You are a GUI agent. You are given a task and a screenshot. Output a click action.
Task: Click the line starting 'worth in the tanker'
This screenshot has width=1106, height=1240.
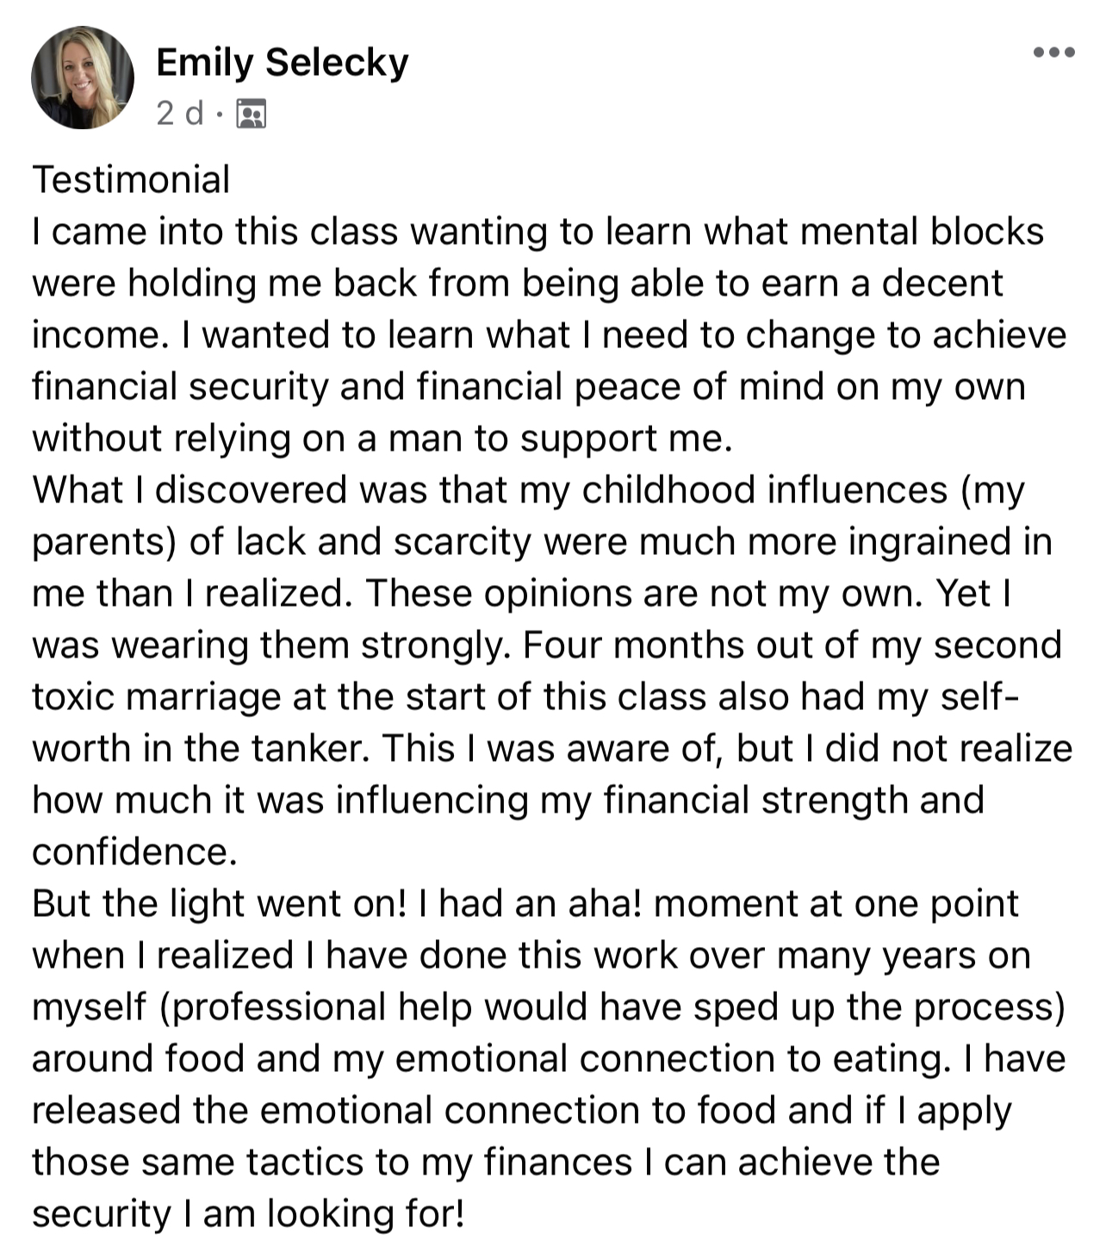tap(551, 748)
